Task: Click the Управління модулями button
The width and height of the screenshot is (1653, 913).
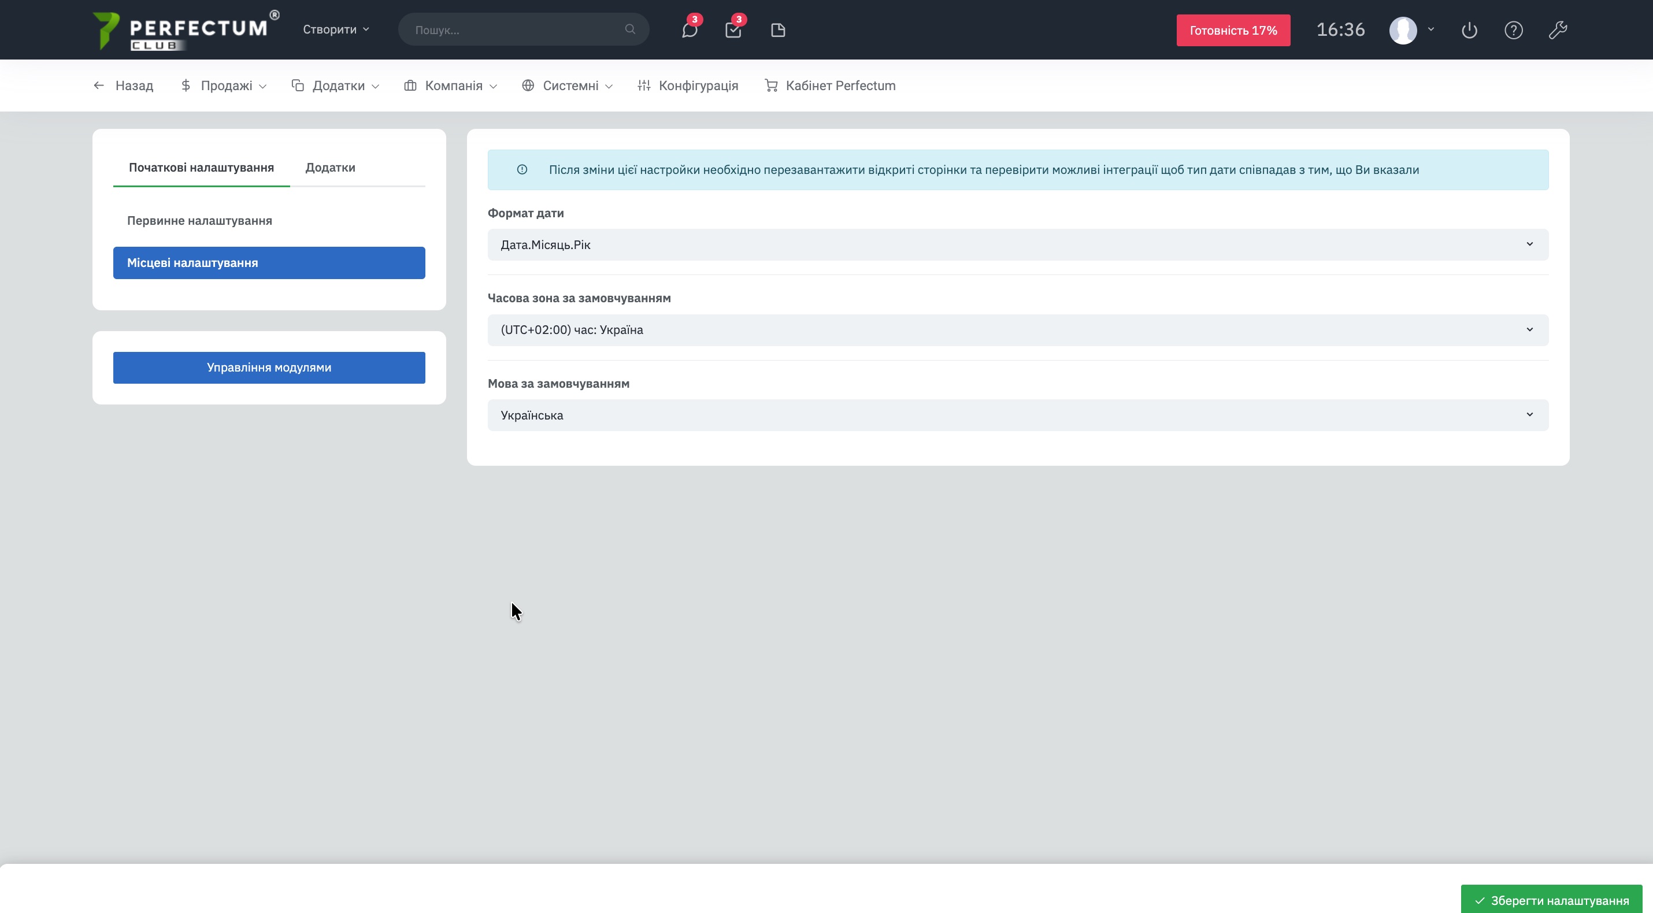Action: coord(269,368)
